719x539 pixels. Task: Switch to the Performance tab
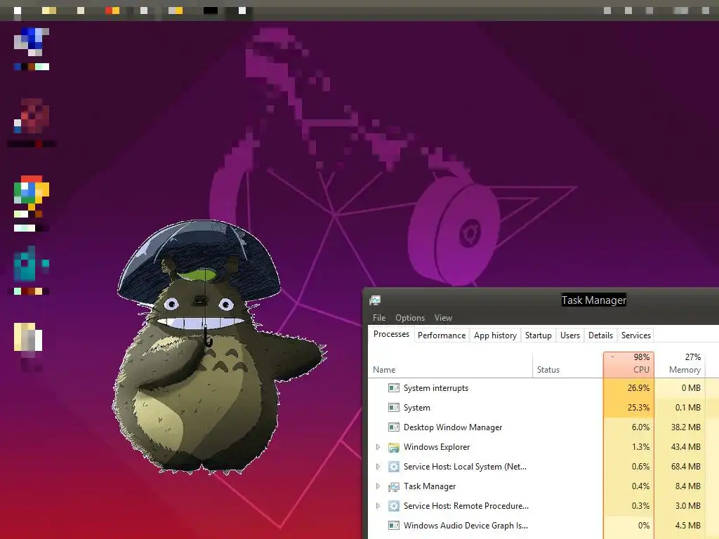(x=442, y=335)
